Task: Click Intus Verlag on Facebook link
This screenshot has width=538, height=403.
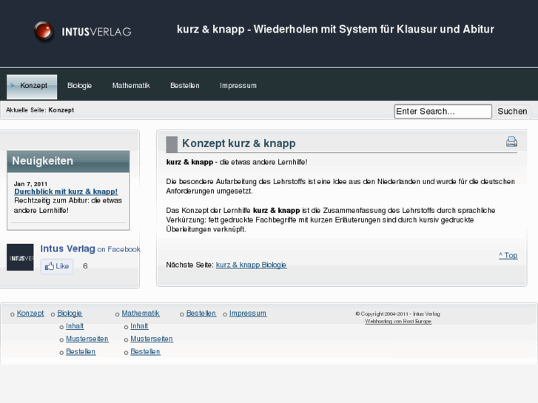Action: [x=90, y=249]
